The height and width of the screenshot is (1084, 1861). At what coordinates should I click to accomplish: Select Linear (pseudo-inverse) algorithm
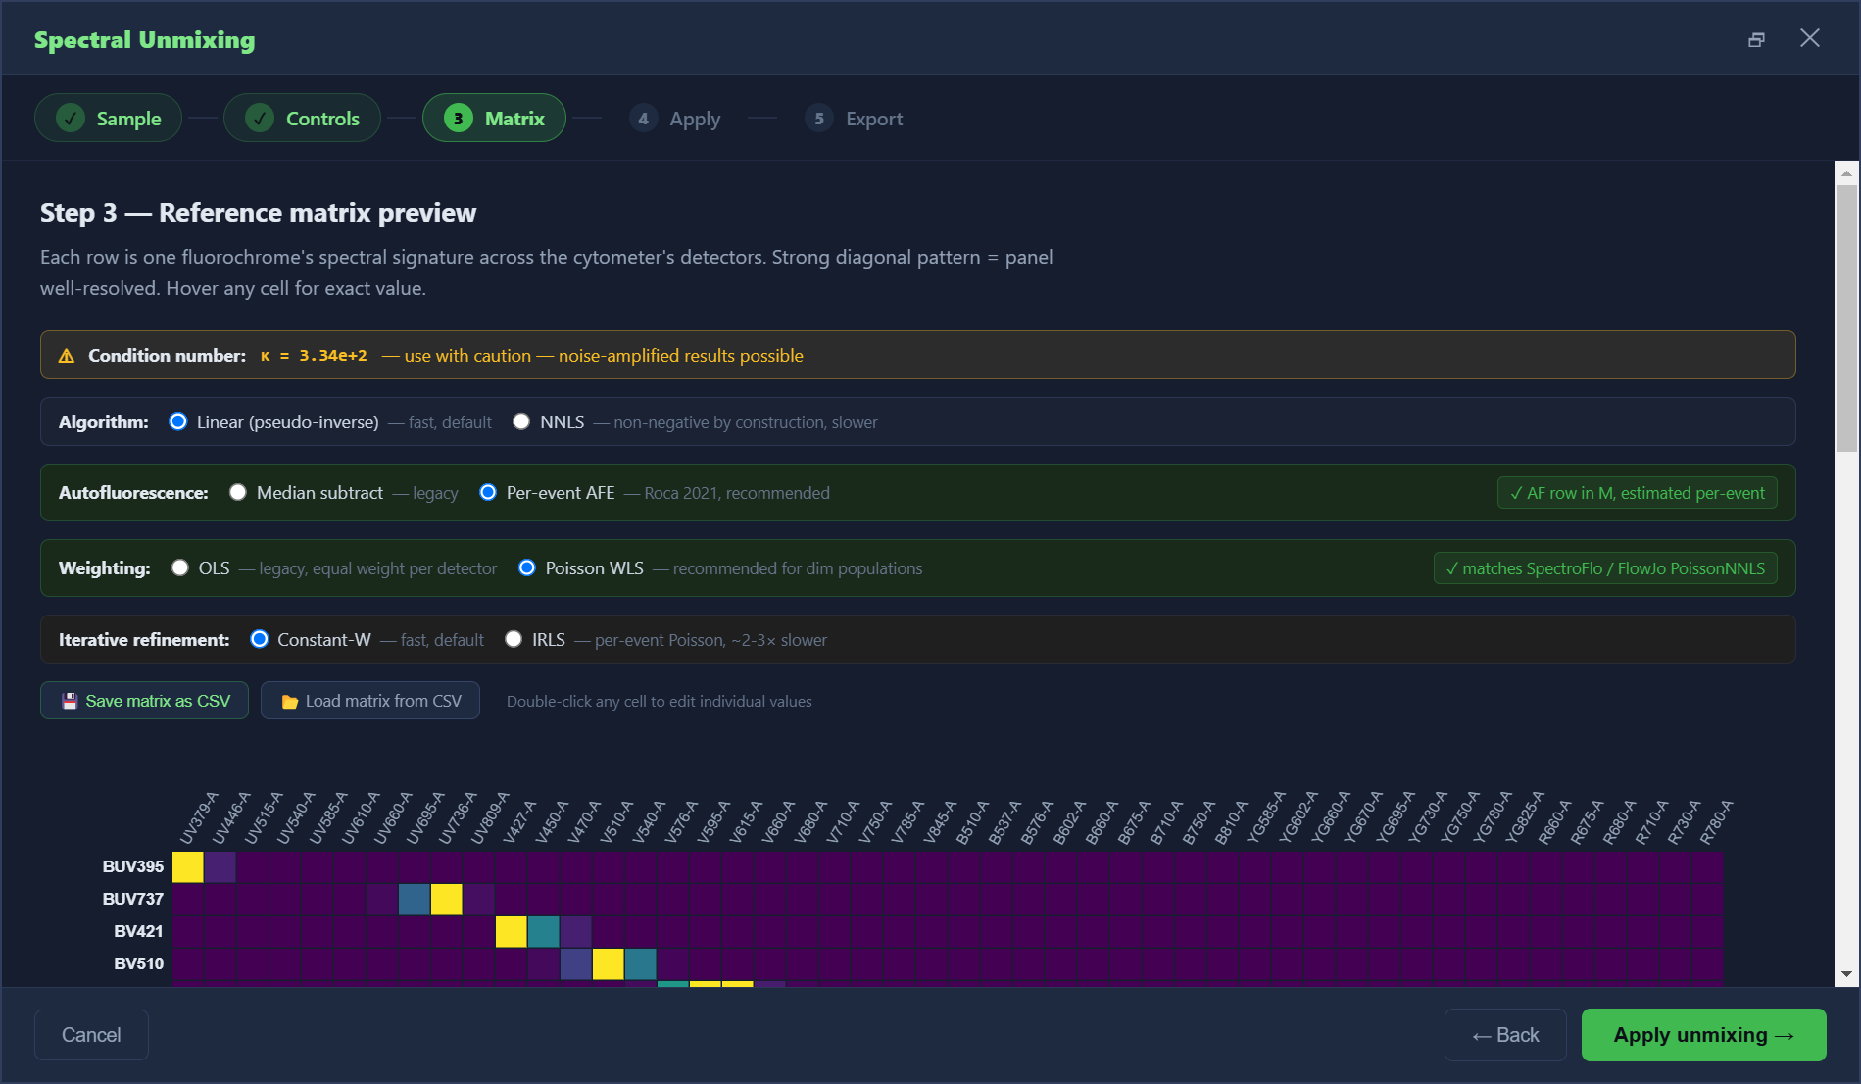tap(178, 421)
